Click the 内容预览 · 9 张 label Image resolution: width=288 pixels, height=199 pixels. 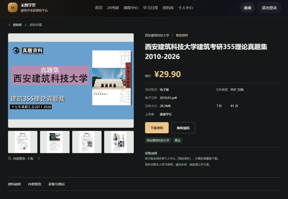pyautogui.click(x=23, y=159)
